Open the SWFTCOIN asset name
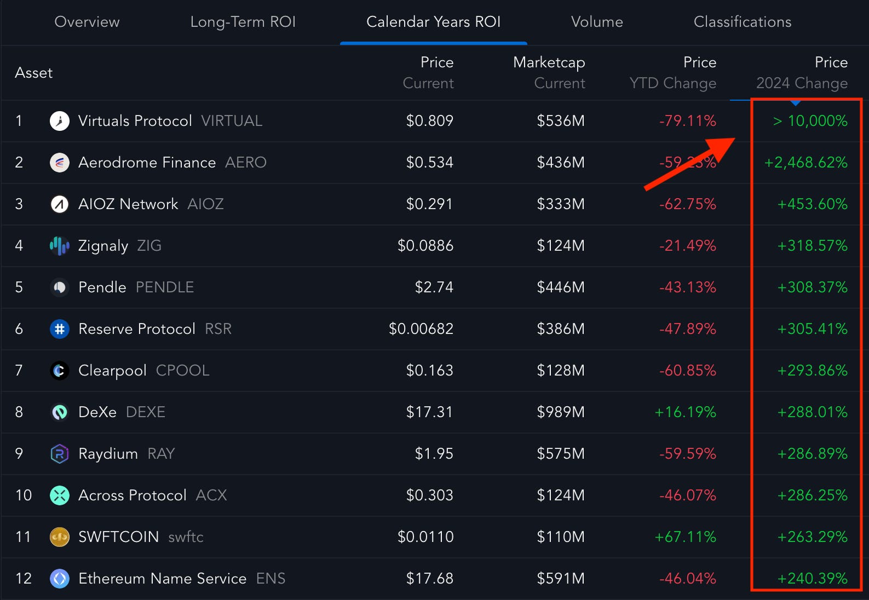Viewport: 869px width, 600px height. [119, 536]
